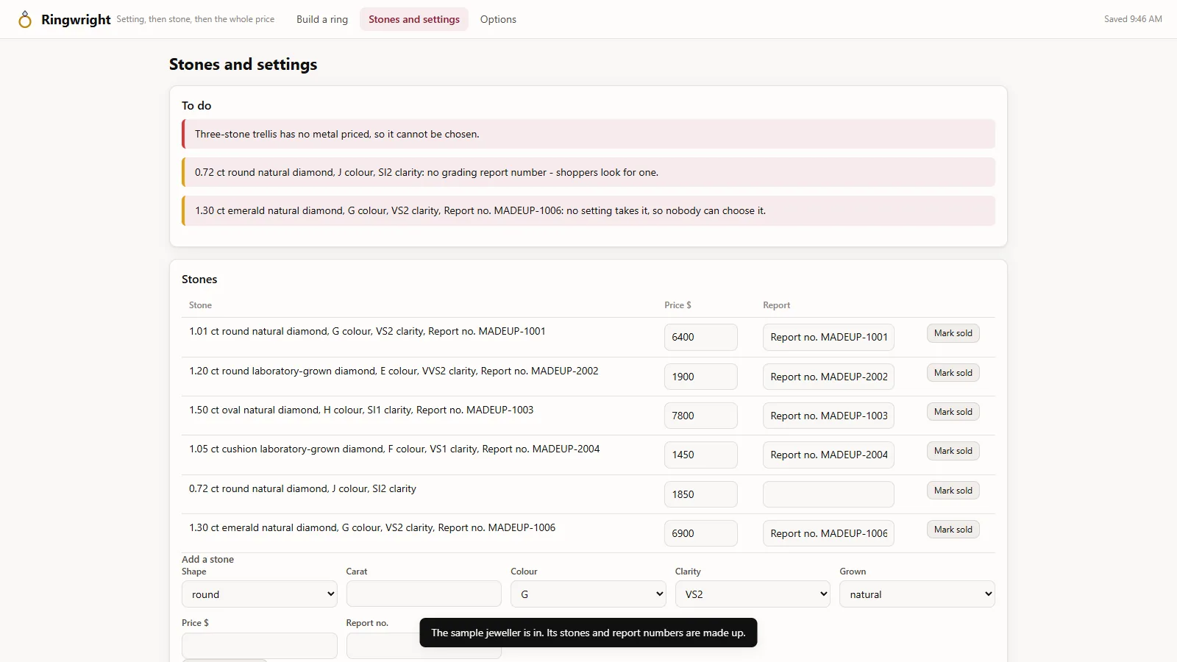Edit the 1450 price field

click(700, 455)
